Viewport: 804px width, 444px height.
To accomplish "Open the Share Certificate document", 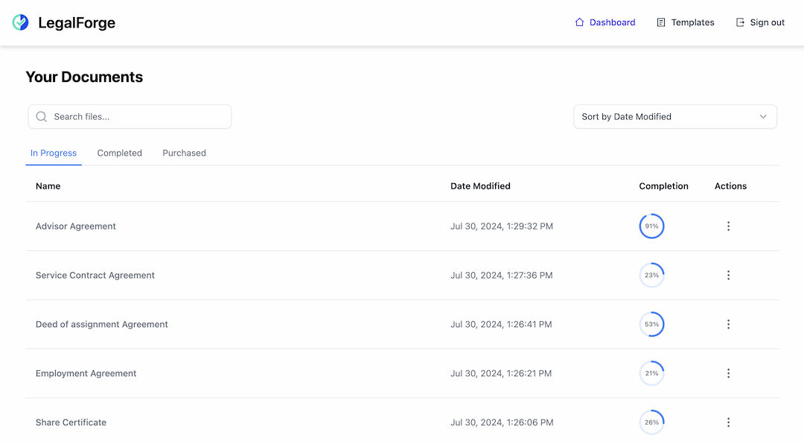I will pos(71,422).
